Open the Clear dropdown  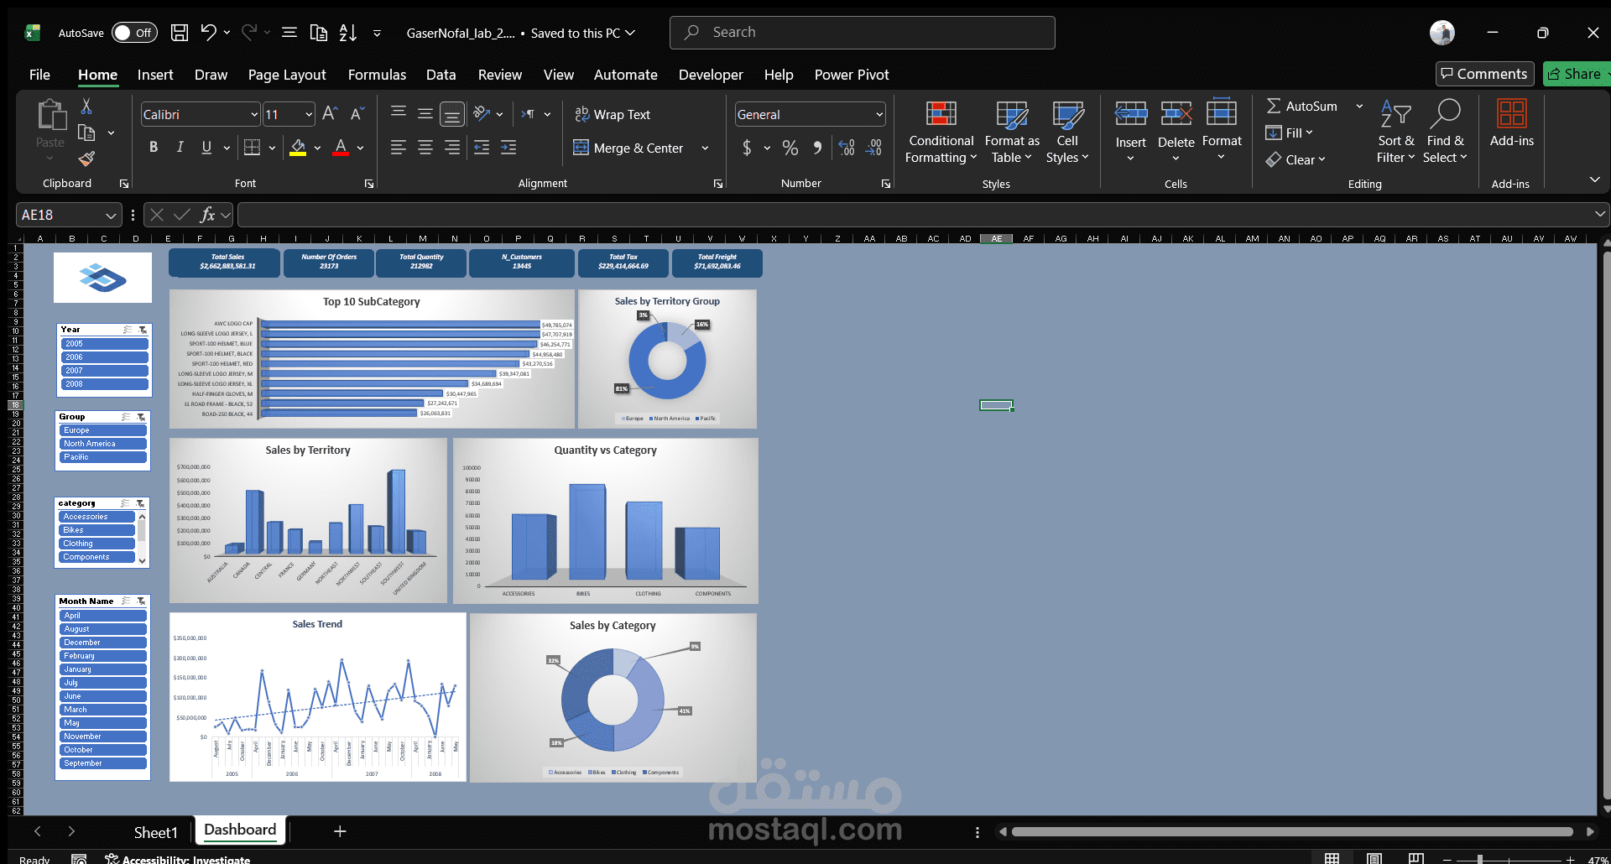[1296, 159]
